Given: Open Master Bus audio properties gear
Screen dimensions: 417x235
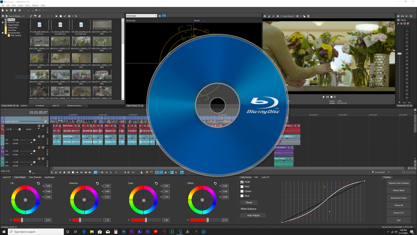Looking at the screenshot, I should 398,16.
